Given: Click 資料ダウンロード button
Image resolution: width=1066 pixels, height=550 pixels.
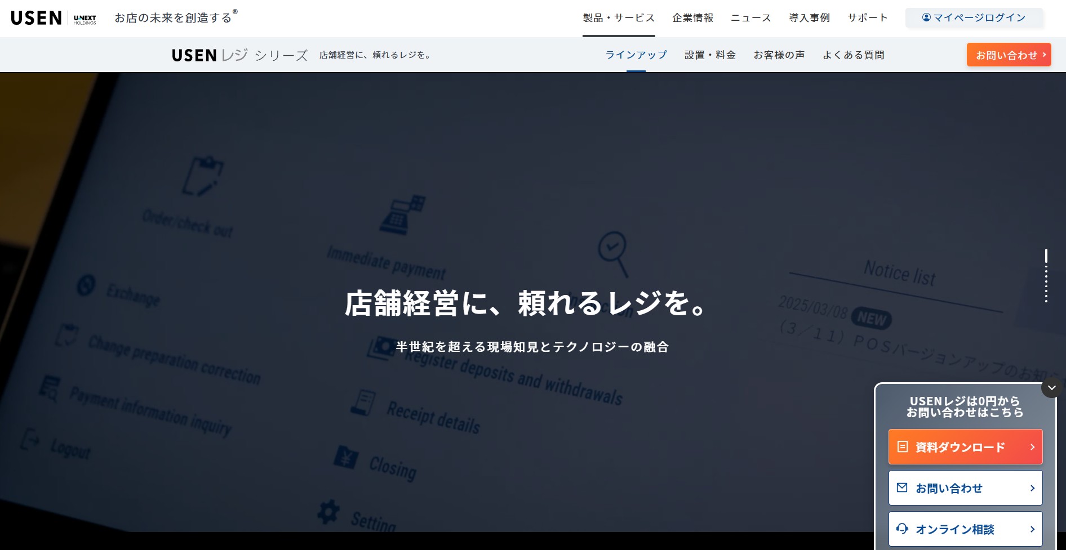Looking at the screenshot, I should pyautogui.click(x=965, y=447).
